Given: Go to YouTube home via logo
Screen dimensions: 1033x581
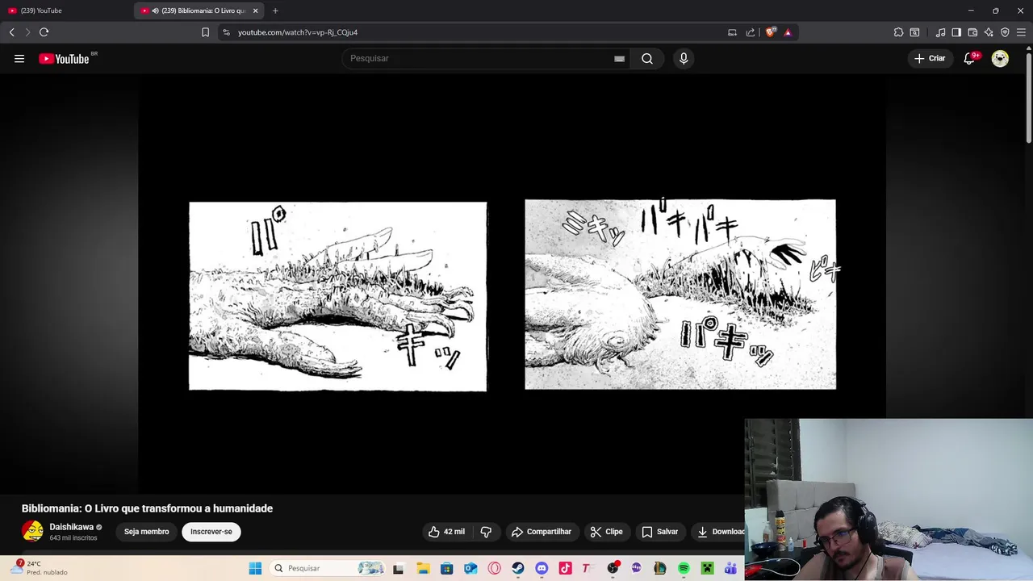Looking at the screenshot, I should click(64, 58).
